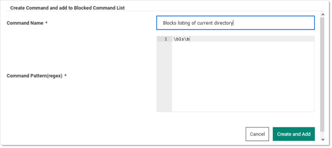Click the Command Pattern(regex) label
This screenshot has height=148, width=332.
click(x=35, y=76)
